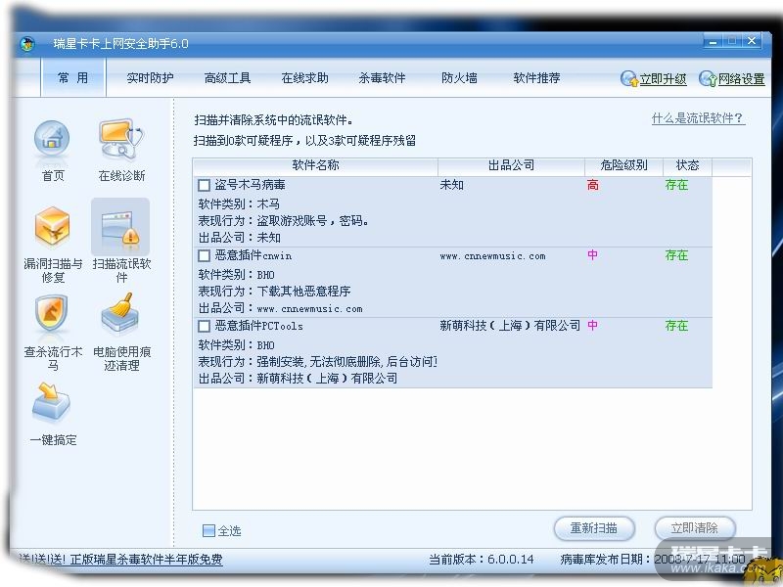Check the 恶意插件PCTools checkbox
This screenshot has width=783, height=587.
pyautogui.click(x=204, y=327)
